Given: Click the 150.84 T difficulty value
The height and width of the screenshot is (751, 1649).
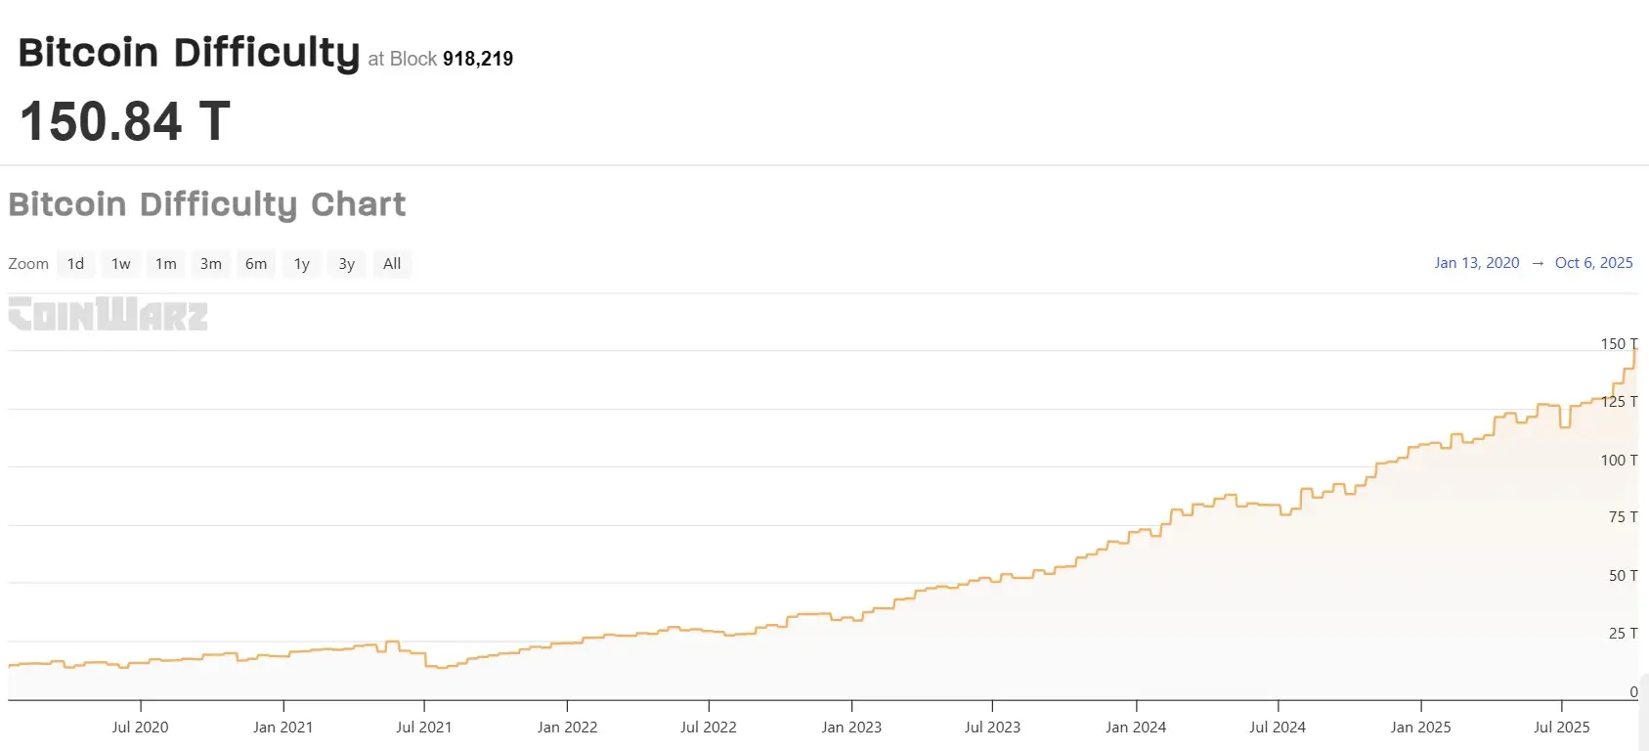Looking at the screenshot, I should pyautogui.click(x=125, y=121).
